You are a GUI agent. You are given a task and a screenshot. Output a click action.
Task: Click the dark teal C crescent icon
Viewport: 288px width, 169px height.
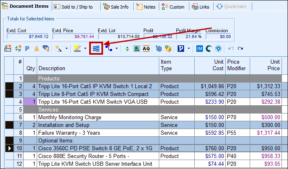click(x=209, y=49)
